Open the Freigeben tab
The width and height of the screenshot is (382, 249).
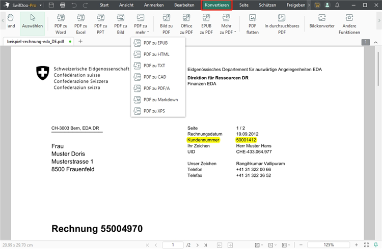(296, 5)
